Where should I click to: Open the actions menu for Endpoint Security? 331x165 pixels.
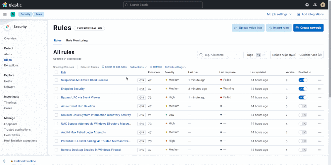click(320, 89)
